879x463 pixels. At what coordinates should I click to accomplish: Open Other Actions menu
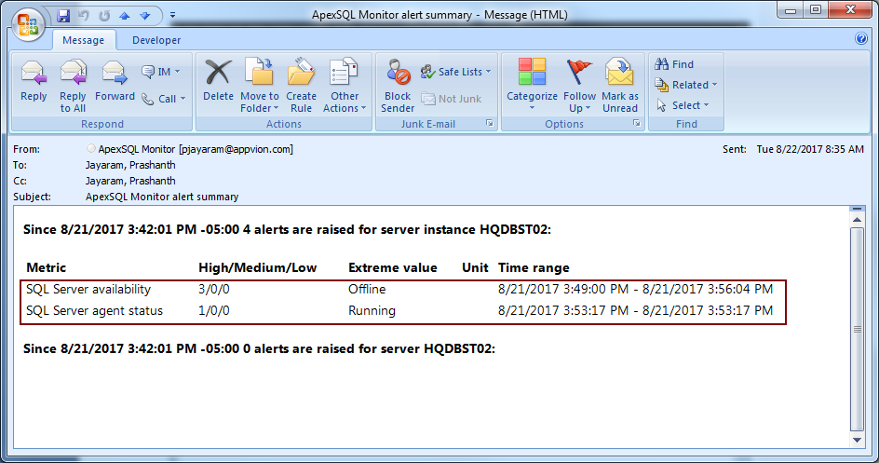(x=345, y=84)
